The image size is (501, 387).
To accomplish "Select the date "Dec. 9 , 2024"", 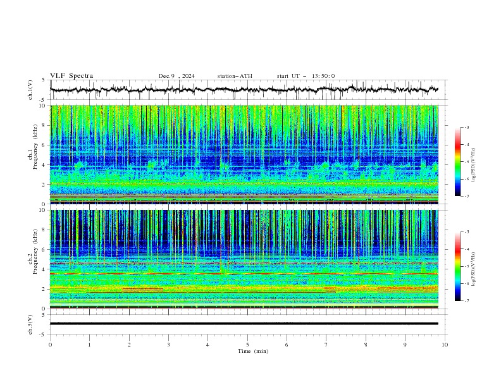I will [176, 76].
